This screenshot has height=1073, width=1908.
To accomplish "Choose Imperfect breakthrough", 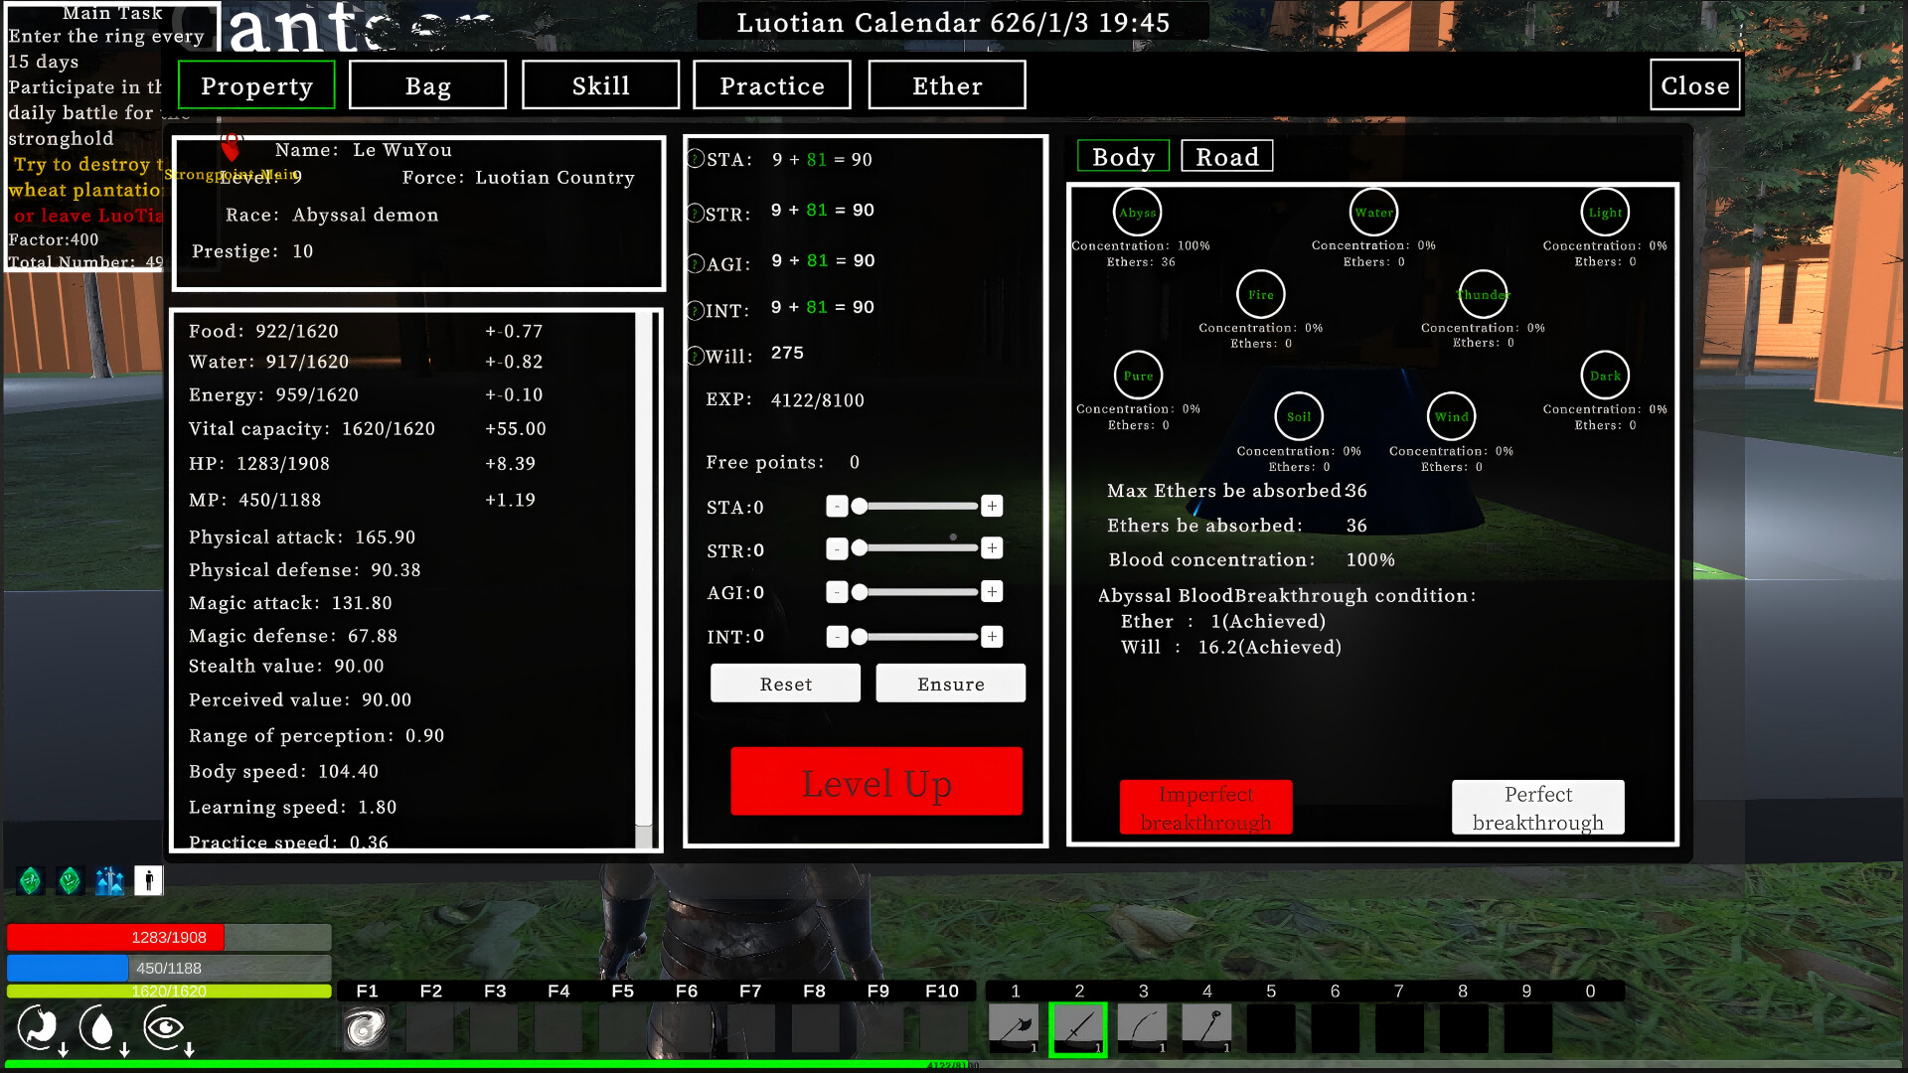I will [1205, 808].
